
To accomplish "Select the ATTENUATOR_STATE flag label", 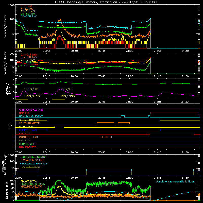I will (x=31, y=110).
